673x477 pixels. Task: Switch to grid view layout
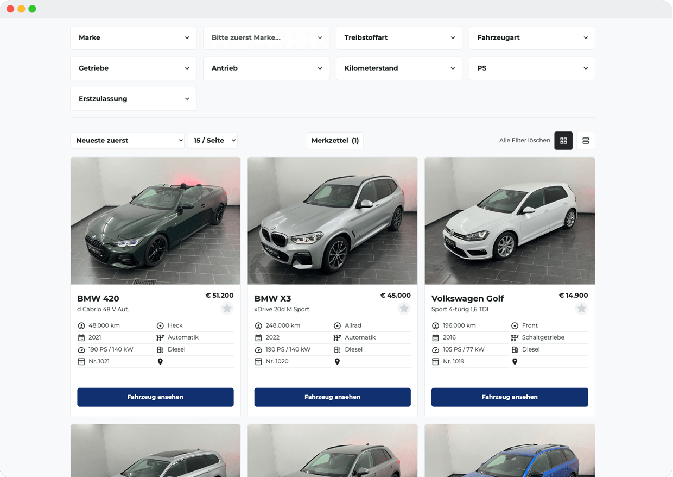click(x=563, y=141)
